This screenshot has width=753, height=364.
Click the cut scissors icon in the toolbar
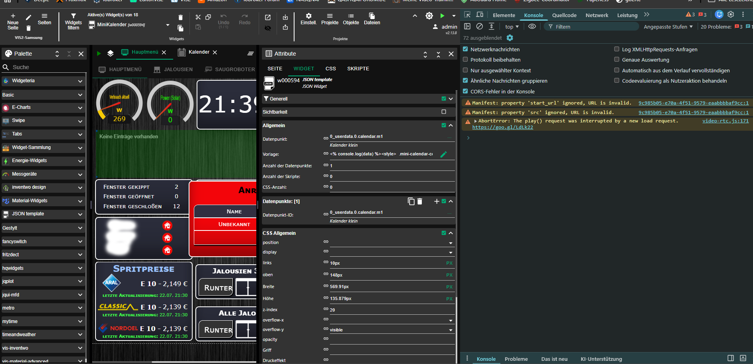[x=198, y=17]
